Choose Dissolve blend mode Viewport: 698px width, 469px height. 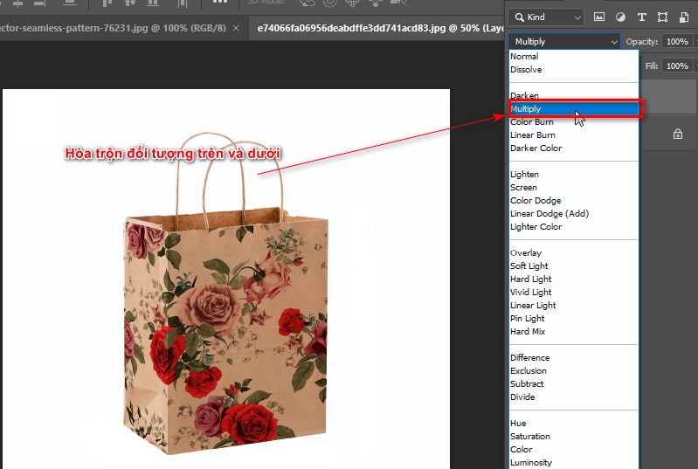pos(574,69)
